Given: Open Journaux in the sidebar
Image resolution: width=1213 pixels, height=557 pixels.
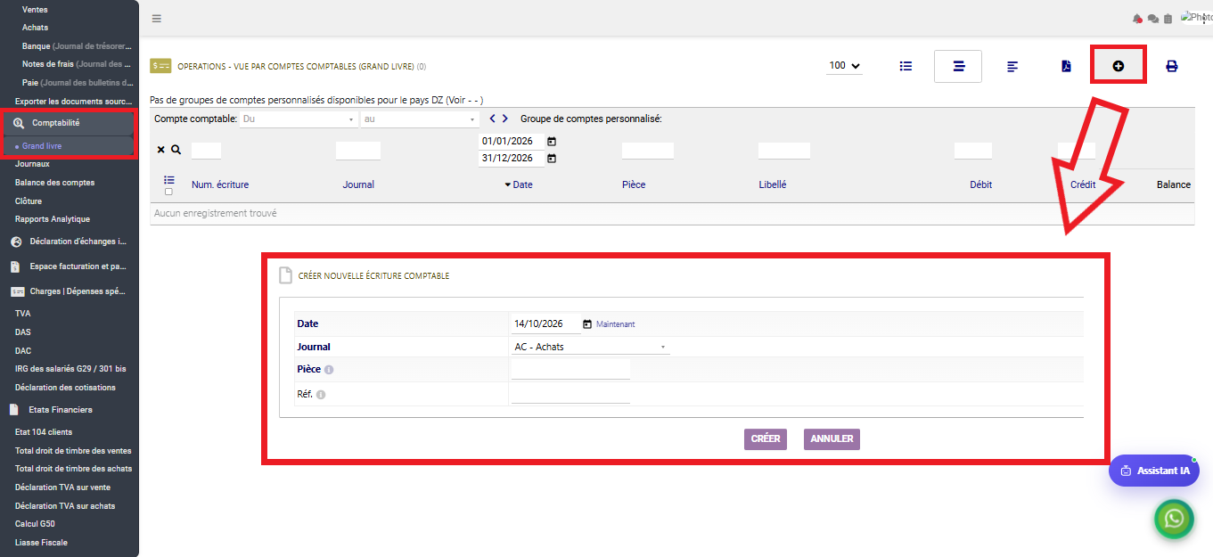Looking at the screenshot, I should click(32, 164).
